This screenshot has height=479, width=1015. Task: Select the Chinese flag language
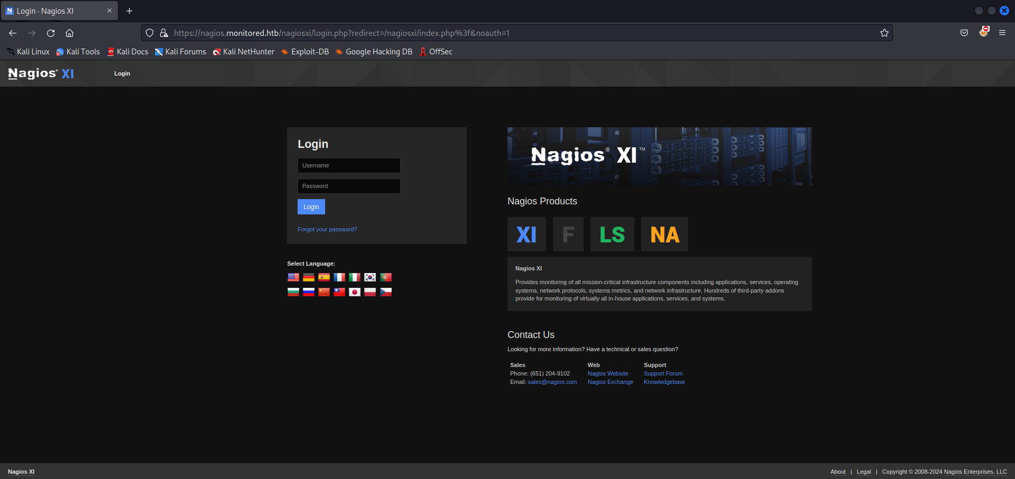point(324,292)
